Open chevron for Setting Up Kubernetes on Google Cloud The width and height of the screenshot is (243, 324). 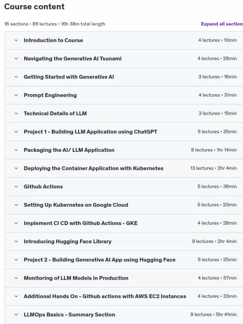tap(16, 205)
